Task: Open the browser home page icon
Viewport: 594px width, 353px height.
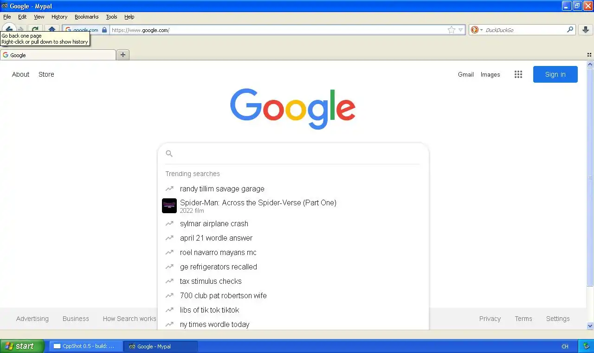Action: 52,30
